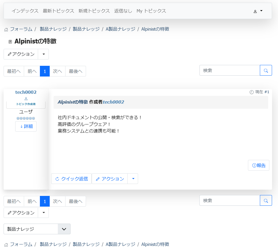The width and height of the screenshot is (278, 248).
Task: Open Alpinistの特徴 in the top breadcrumb
Action: pyautogui.click(x=155, y=29)
